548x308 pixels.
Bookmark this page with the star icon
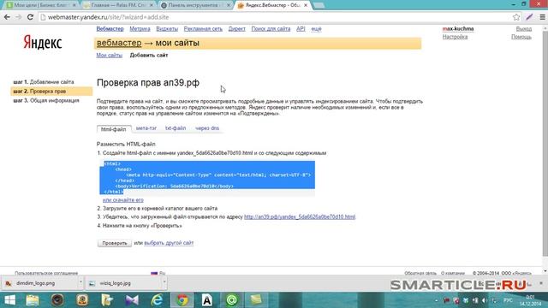point(516,17)
